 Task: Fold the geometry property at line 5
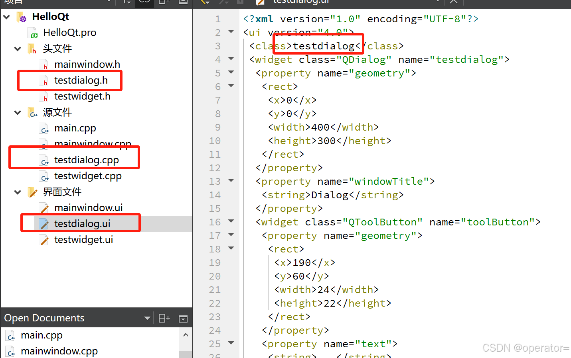(x=231, y=72)
